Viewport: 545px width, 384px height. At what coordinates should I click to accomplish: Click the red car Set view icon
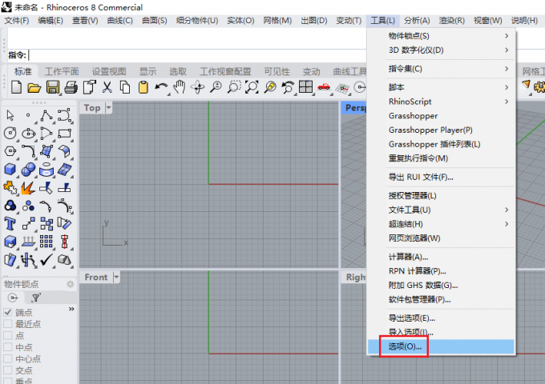[x=324, y=86]
